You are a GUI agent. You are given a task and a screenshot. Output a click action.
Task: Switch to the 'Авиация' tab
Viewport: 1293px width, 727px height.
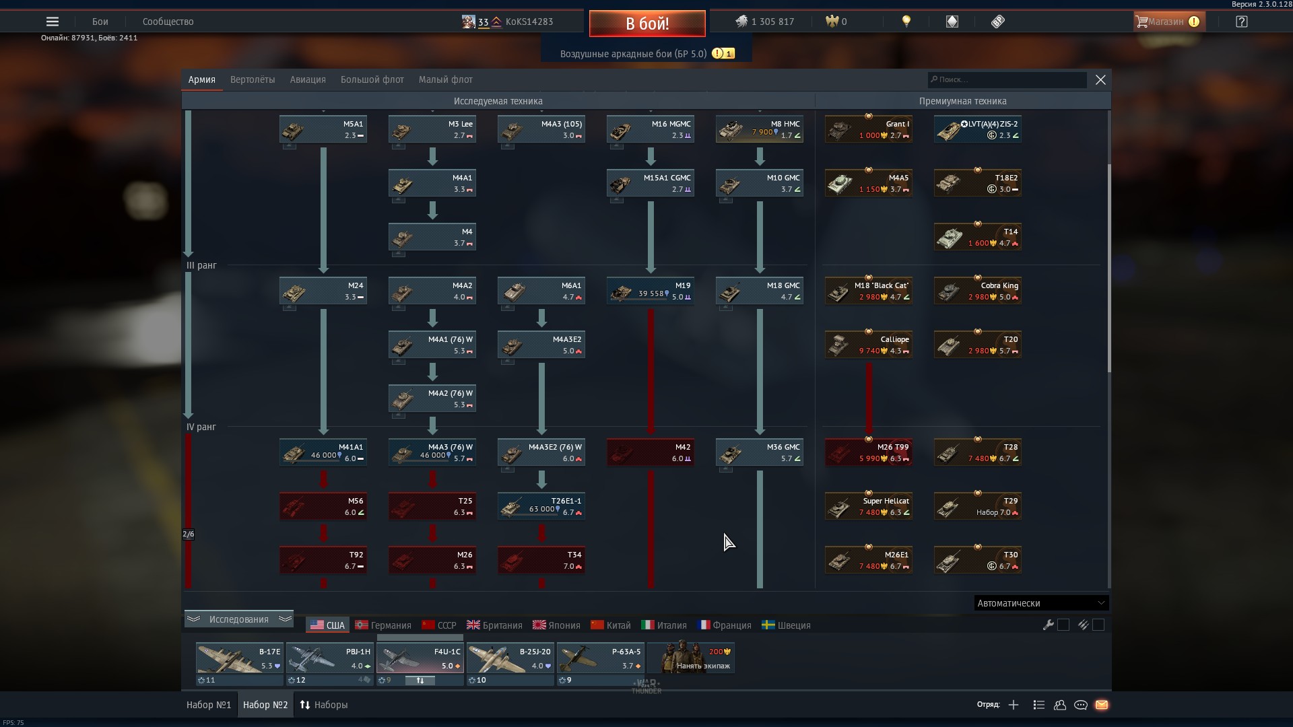308,79
